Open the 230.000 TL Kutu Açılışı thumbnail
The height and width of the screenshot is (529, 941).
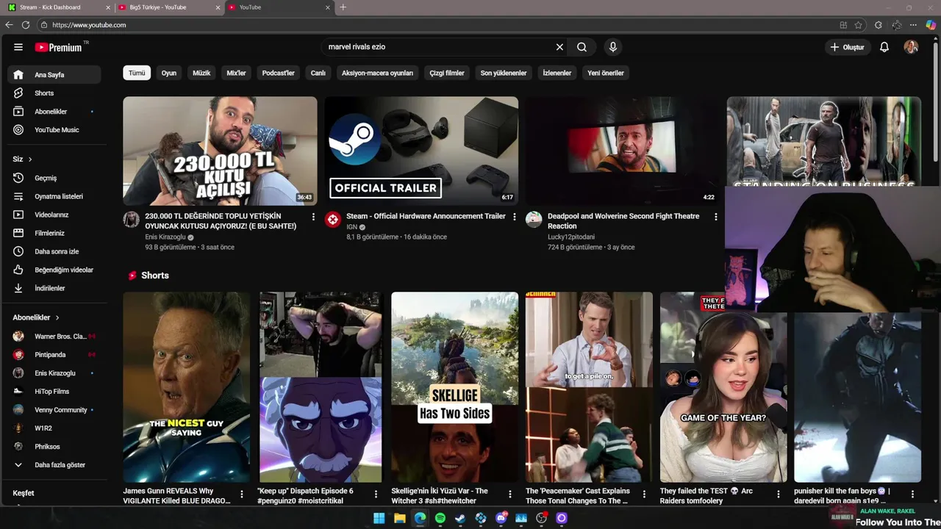tap(220, 151)
